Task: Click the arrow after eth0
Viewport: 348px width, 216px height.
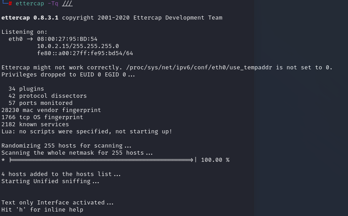Action: 30,39
